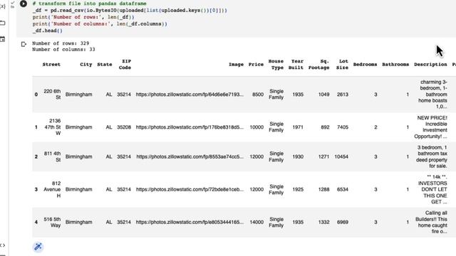Viewport: 456px width, 256px height.
Task: Click the row index 3 label
Action: pos(36,189)
